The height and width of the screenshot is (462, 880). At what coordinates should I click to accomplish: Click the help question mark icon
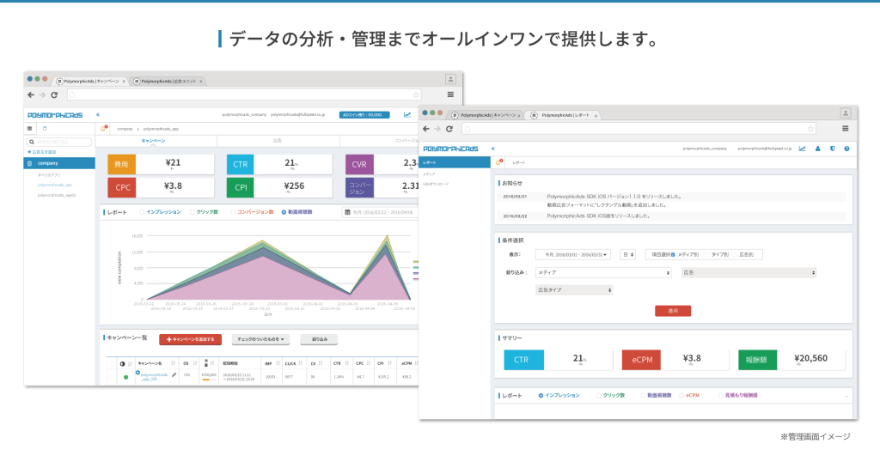point(846,149)
